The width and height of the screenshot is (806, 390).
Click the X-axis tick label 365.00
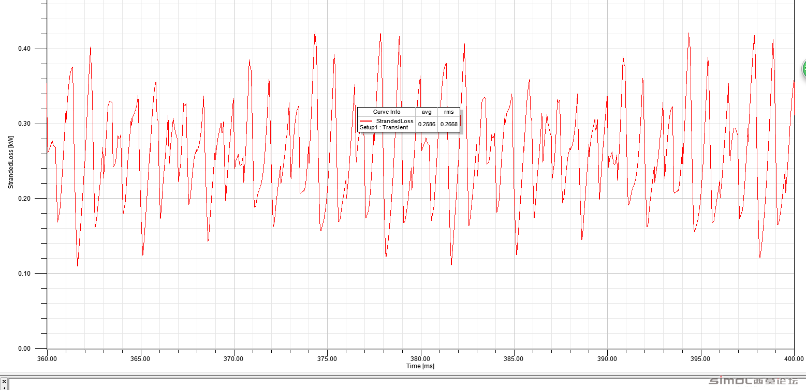(140, 358)
